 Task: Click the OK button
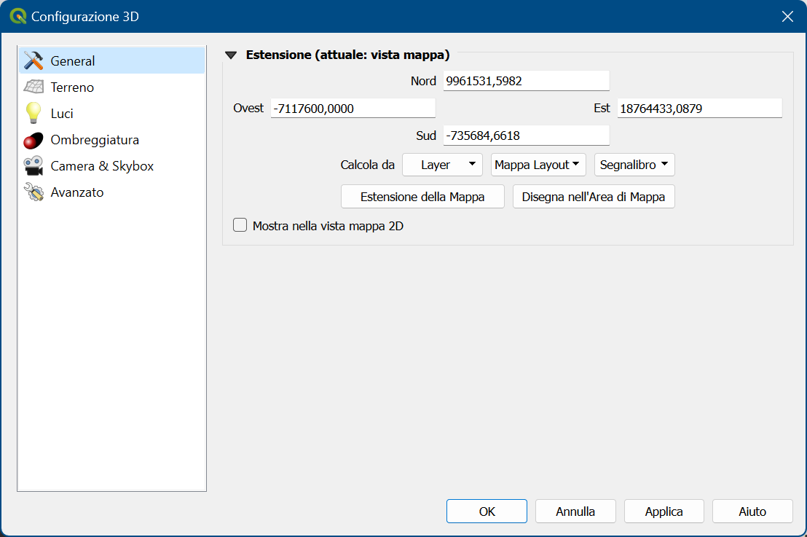487,511
